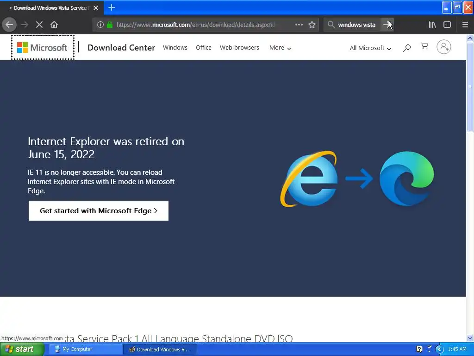Open the browser home page
Image resolution: width=474 pixels, height=356 pixels.
tap(54, 25)
